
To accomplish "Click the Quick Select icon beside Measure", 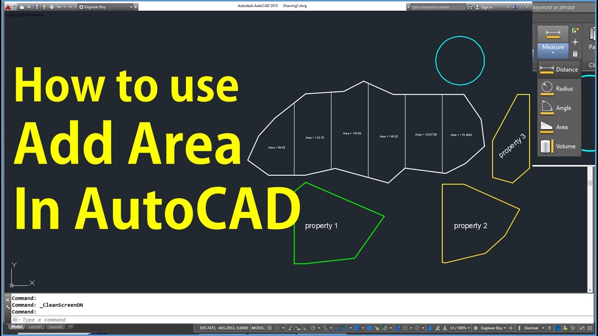I will (x=575, y=30).
